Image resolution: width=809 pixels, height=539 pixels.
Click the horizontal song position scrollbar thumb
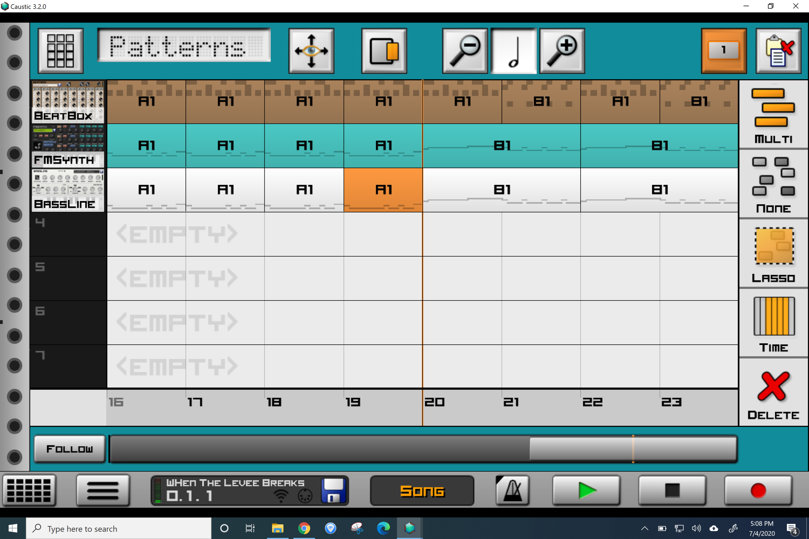pyautogui.click(x=633, y=449)
